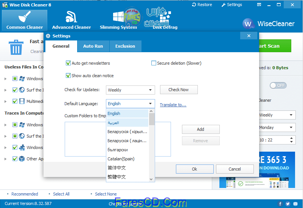Click the Other Applications cube icon
The height and width of the screenshot is (208, 303).
pyautogui.click(x=22, y=159)
